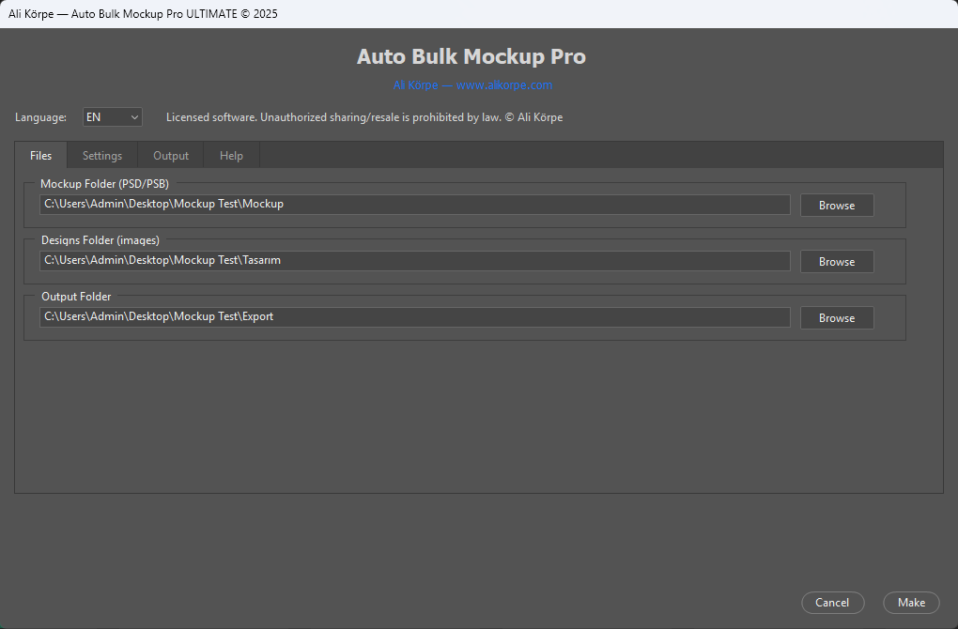
Task: Click inside the Mockup Folder path field
Action: [413, 204]
